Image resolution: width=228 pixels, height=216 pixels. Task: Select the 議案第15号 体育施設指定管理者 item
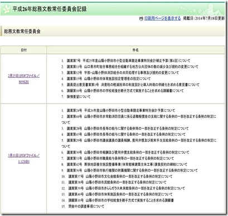click(109, 78)
